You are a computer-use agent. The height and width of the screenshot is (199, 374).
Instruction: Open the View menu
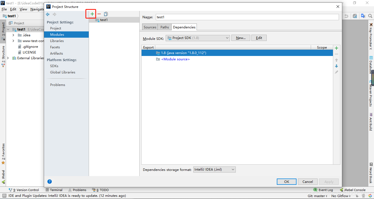[x=23, y=9]
